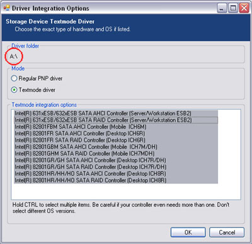Select the 82801GHM SATA RAID Controller (Mobile ICH7MDH)
The image size is (252, 244).
pos(116,154)
